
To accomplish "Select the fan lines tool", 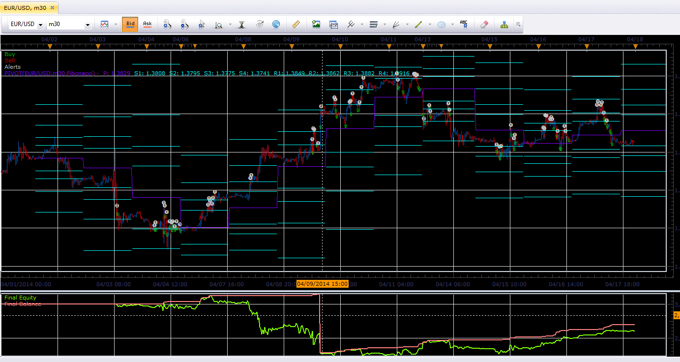I will tap(396, 24).
